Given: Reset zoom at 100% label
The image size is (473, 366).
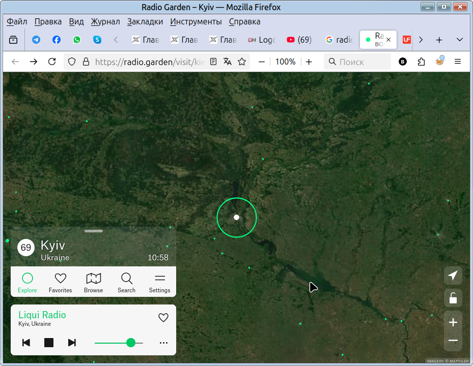Looking at the screenshot, I should (x=285, y=62).
